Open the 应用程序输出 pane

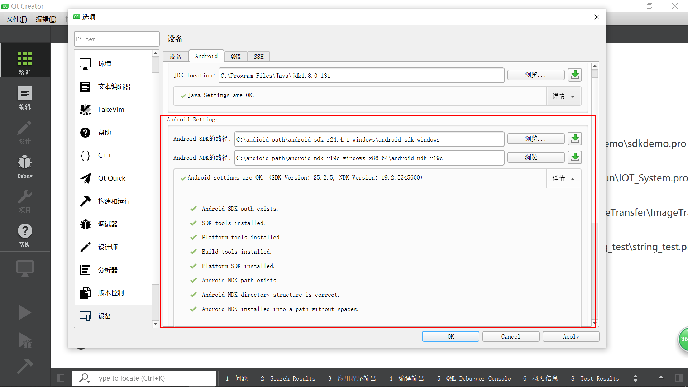(352, 378)
